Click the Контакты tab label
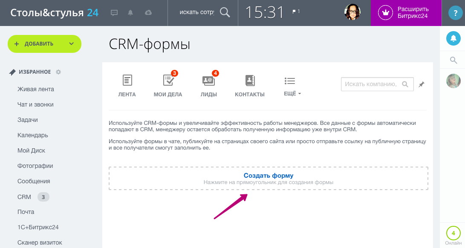The width and height of the screenshot is (465, 248). click(250, 94)
